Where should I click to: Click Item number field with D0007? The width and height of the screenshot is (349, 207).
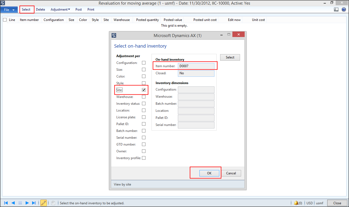196,66
